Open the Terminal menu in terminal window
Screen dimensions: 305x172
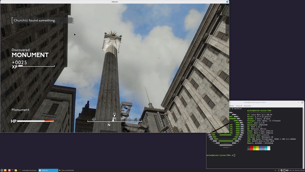click(239, 106)
